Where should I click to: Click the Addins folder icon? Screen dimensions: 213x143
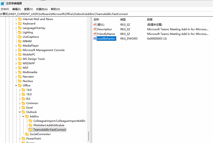coord(27,116)
